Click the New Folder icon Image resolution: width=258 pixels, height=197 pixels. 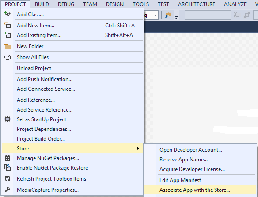point(8,46)
